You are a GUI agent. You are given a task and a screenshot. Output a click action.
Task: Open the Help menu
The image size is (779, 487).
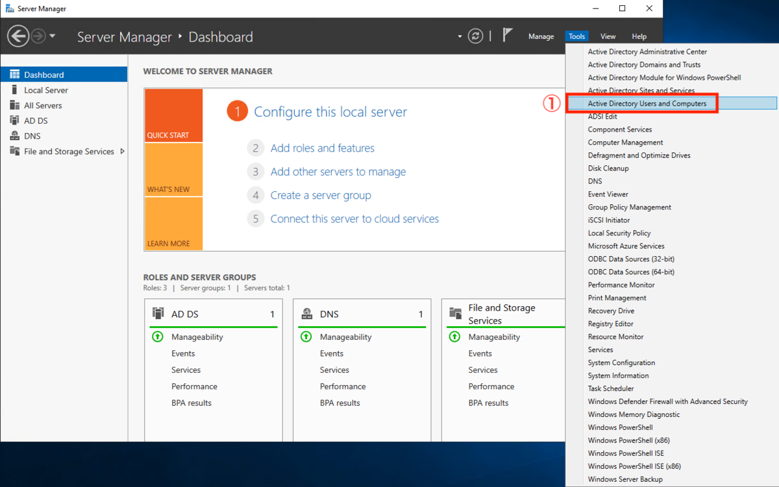639,37
